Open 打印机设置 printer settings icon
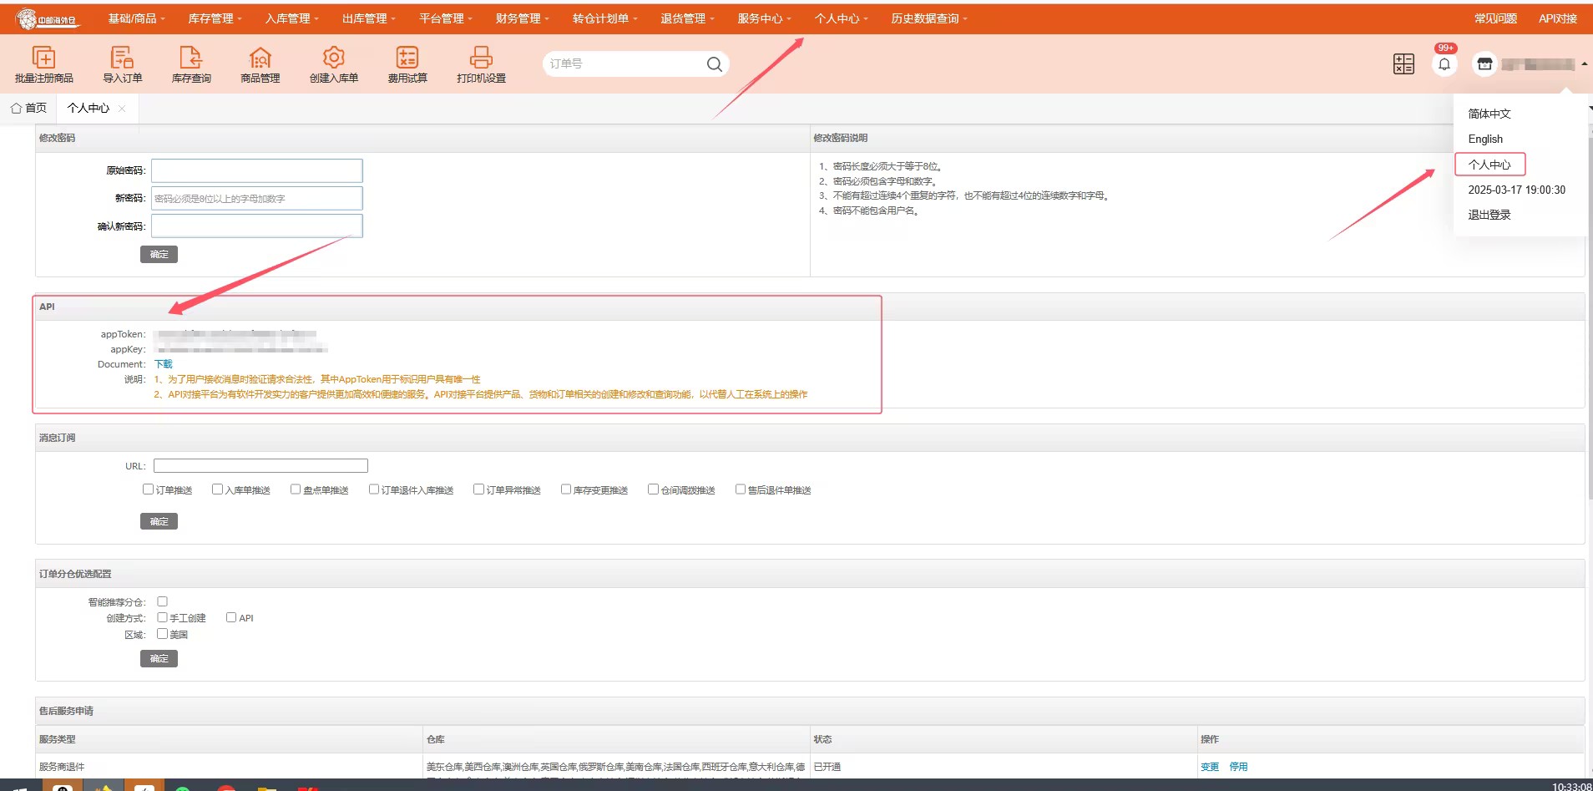Image resolution: width=1593 pixels, height=791 pixels. pos(482,58)
